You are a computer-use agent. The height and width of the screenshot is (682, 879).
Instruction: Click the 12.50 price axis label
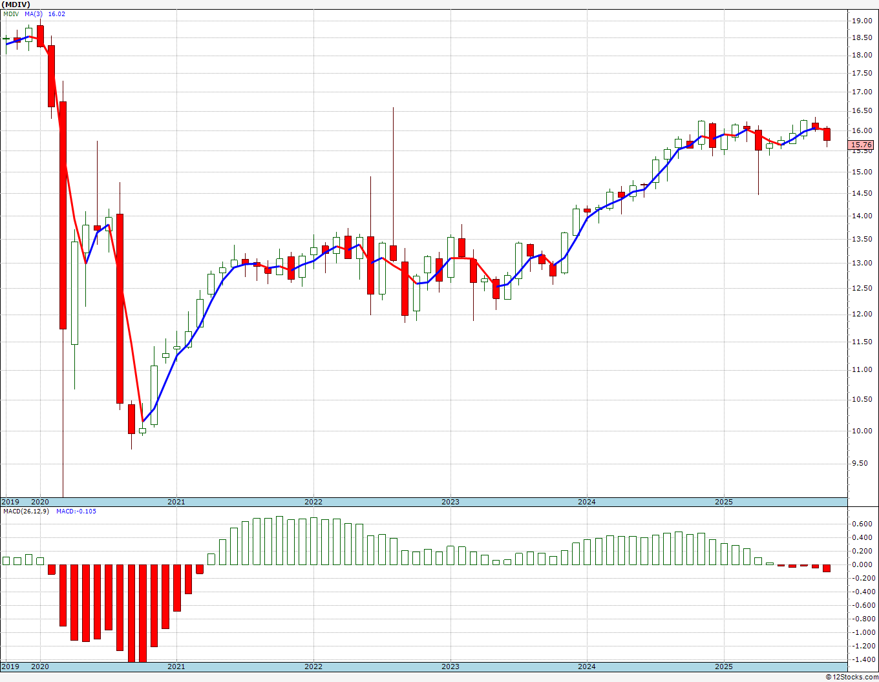pyautogui.click(x=862, y=289)
